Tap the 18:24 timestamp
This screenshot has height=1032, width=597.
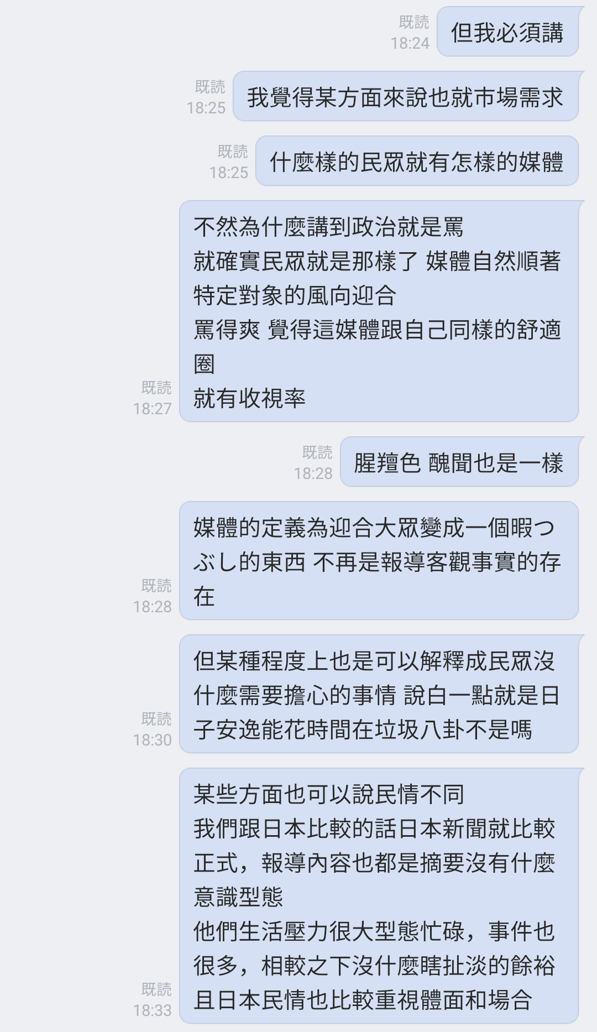[410, 43]
